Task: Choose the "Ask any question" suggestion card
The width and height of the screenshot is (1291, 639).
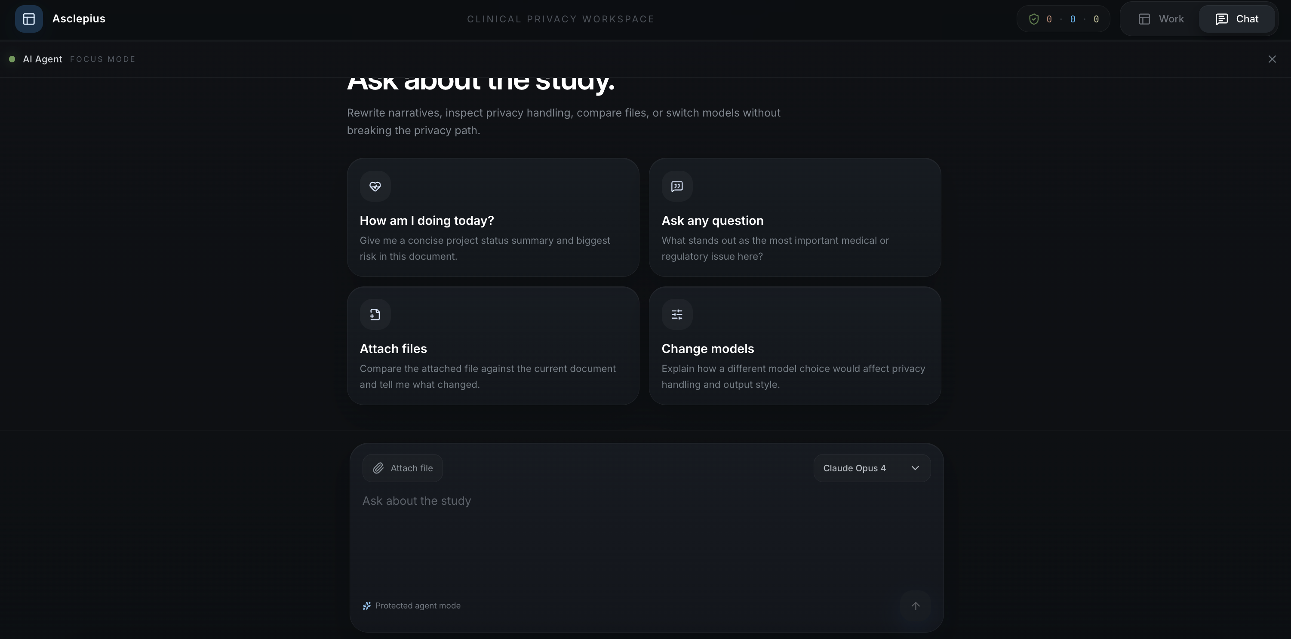Action: point(794,218)
